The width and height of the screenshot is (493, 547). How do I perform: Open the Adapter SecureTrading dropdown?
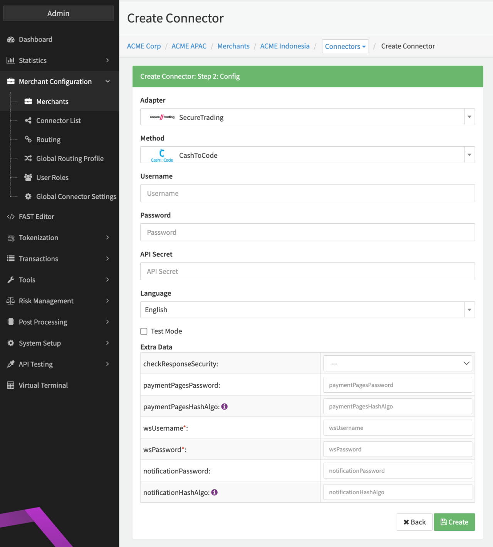click(x=307, y=117)
